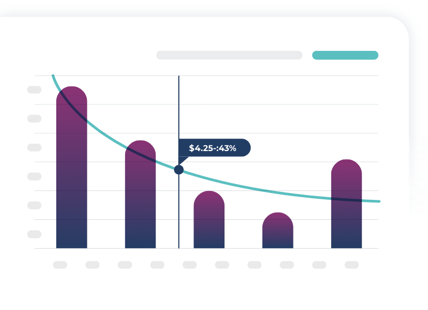
Task: Click the third y-axis label from top
Action: pos(34,147)
